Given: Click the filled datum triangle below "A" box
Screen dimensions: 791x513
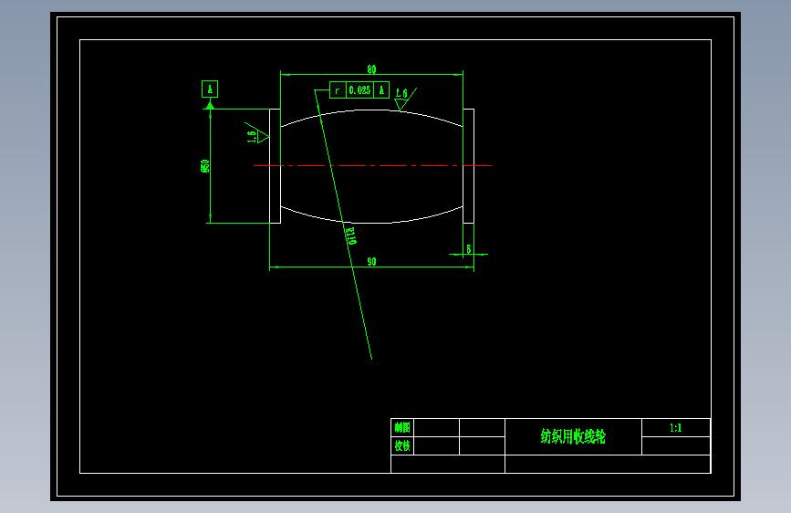Looking at the screenshot, I should click(x=210, y=105).
